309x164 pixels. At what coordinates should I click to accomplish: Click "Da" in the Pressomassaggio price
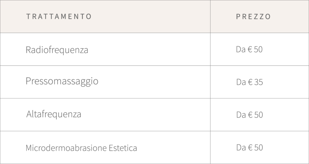[x=241, y=82]
